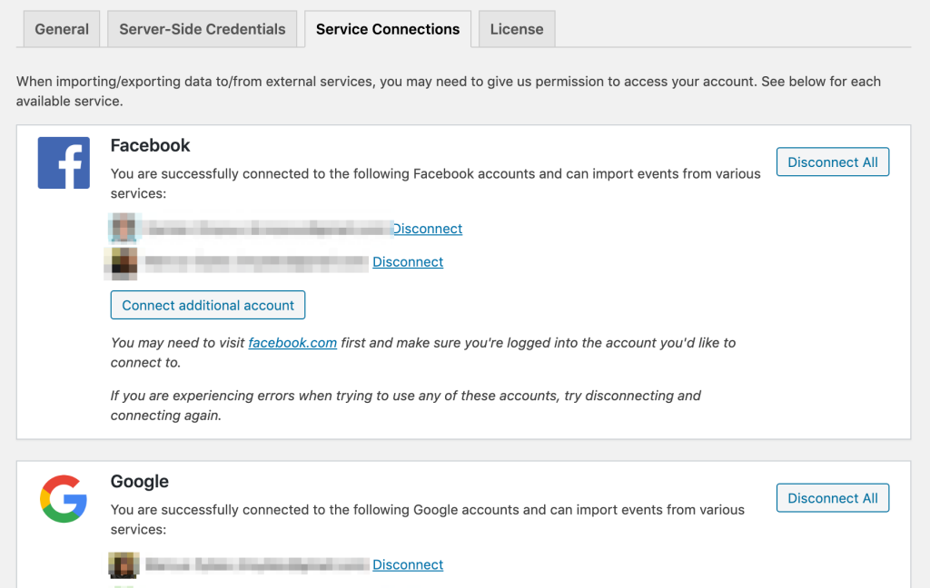Image resolution: width=930 pixels, height=588 pixels.
Task: Click the "If you are experiencing errors" note
Action: click(406, 406)
